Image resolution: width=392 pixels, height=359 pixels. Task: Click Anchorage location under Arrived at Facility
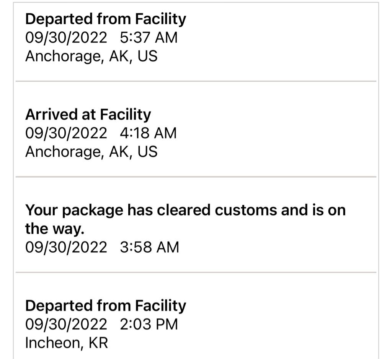click(91, 152)
